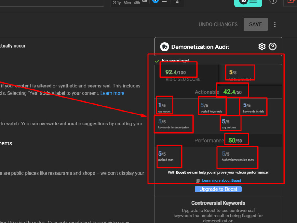This screenshot has width=297, height=223.
Task: Open the Demonetization Audit help question mark
Action: tap(273, 46)
